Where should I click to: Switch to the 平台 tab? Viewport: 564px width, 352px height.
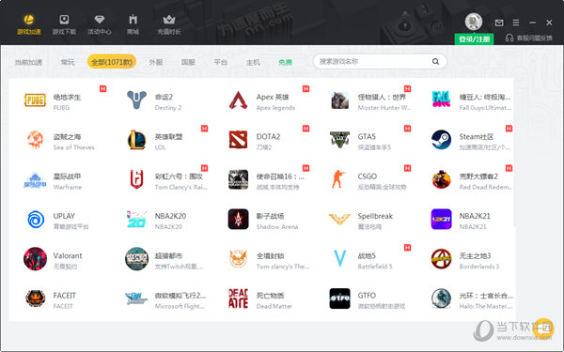(x=221, y=62)
